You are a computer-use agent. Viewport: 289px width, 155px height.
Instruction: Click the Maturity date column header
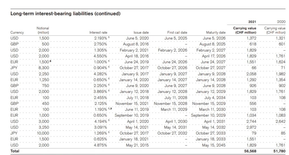point(216,33)
